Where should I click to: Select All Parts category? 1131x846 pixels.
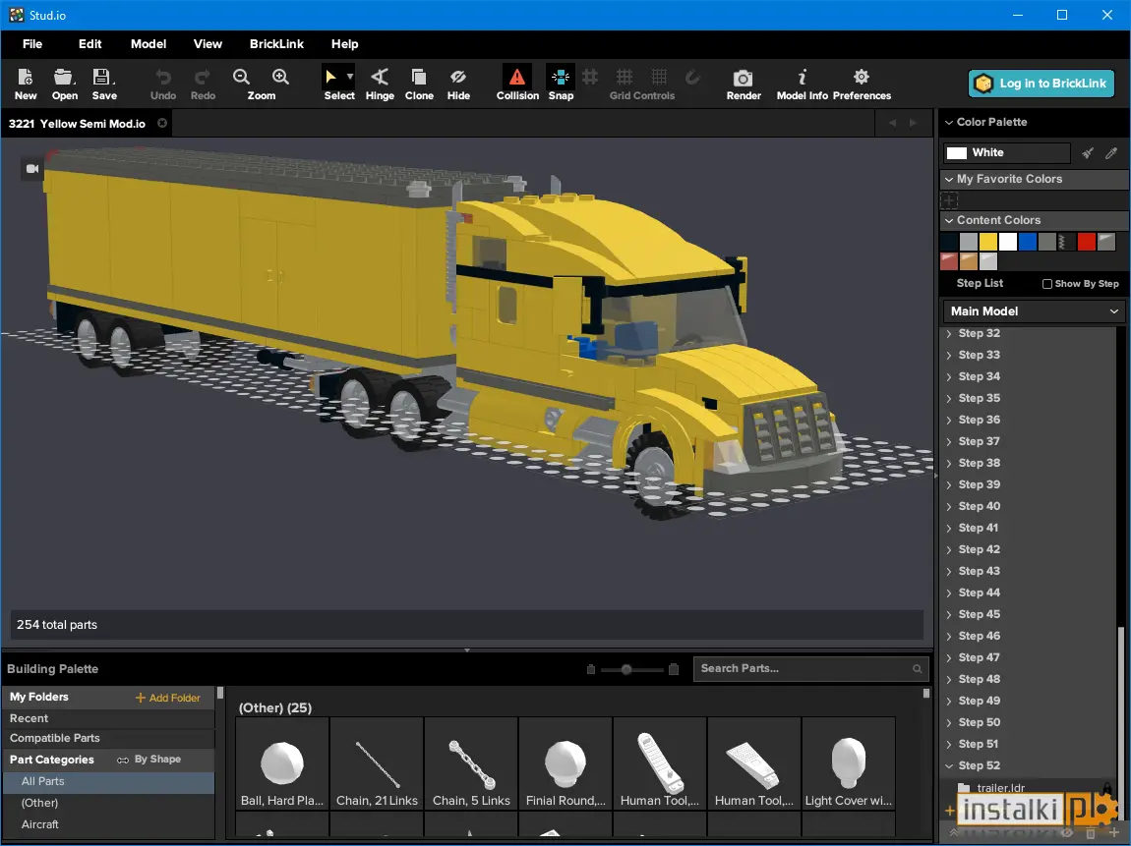[x=108, y=781]
